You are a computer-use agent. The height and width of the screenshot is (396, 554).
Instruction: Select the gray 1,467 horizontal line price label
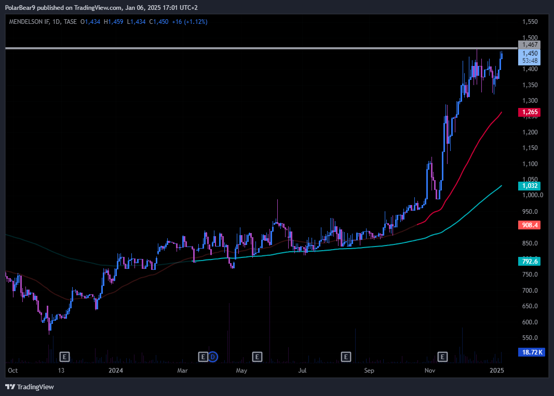click(529, 45)
